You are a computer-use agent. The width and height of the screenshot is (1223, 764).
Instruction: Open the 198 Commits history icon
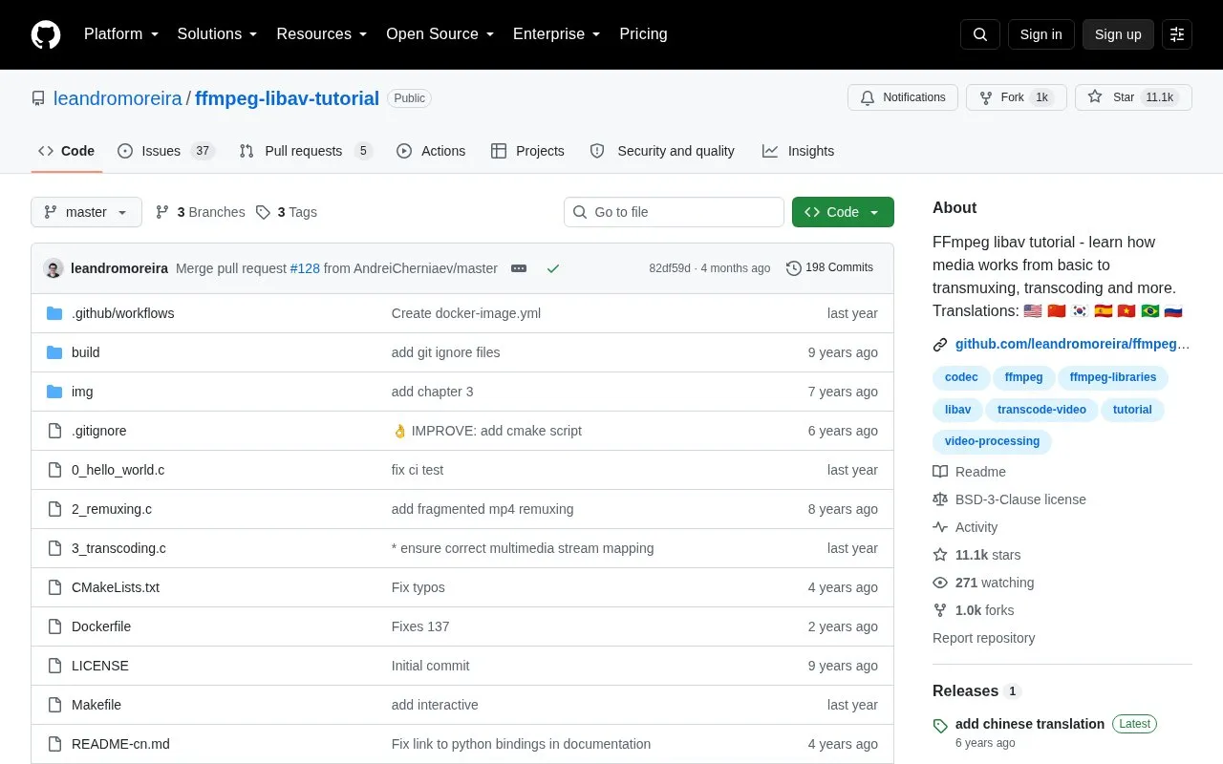793,268
